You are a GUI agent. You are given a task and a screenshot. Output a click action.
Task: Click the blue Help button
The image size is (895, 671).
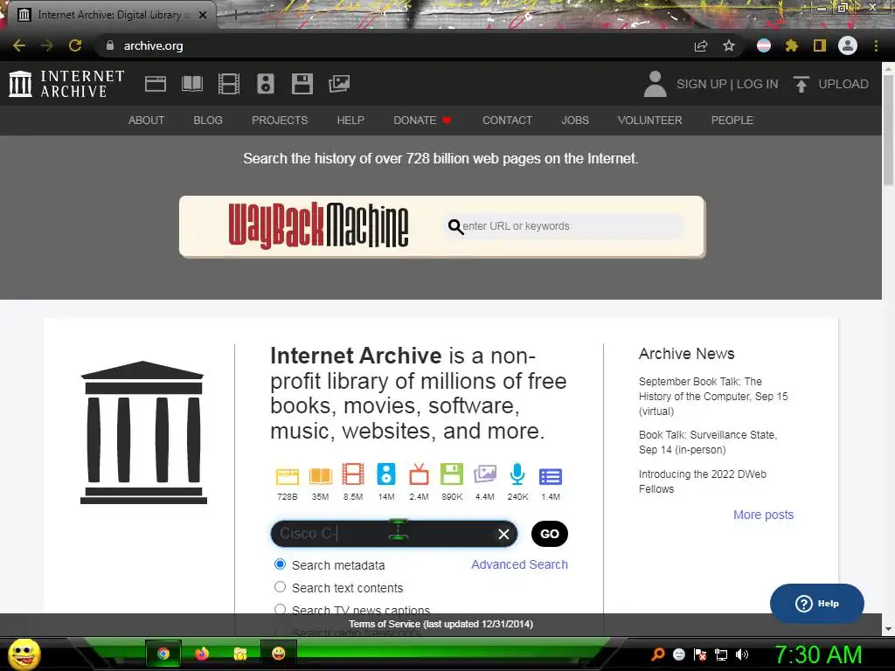[x=817, y=604]
